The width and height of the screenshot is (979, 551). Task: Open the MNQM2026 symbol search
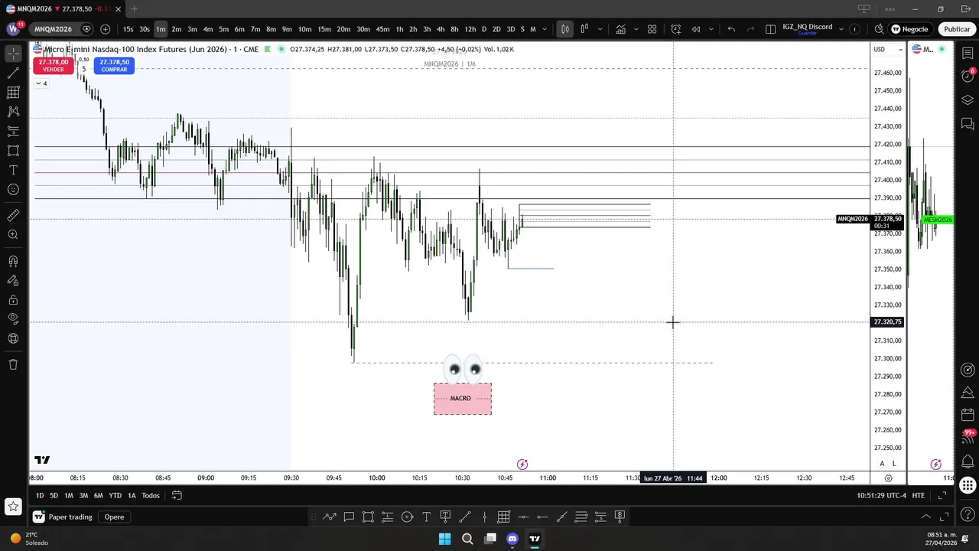(54, 29)
